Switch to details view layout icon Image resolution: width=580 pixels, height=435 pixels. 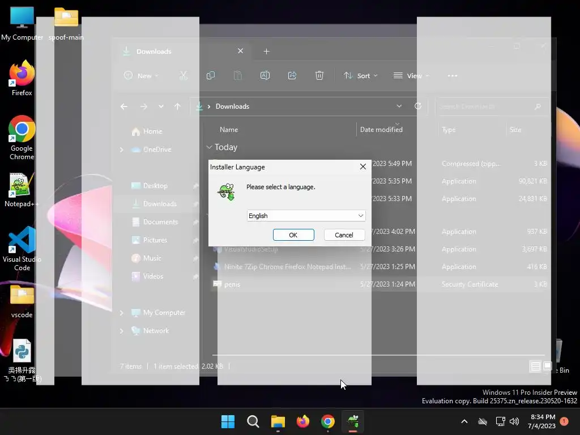535,366
